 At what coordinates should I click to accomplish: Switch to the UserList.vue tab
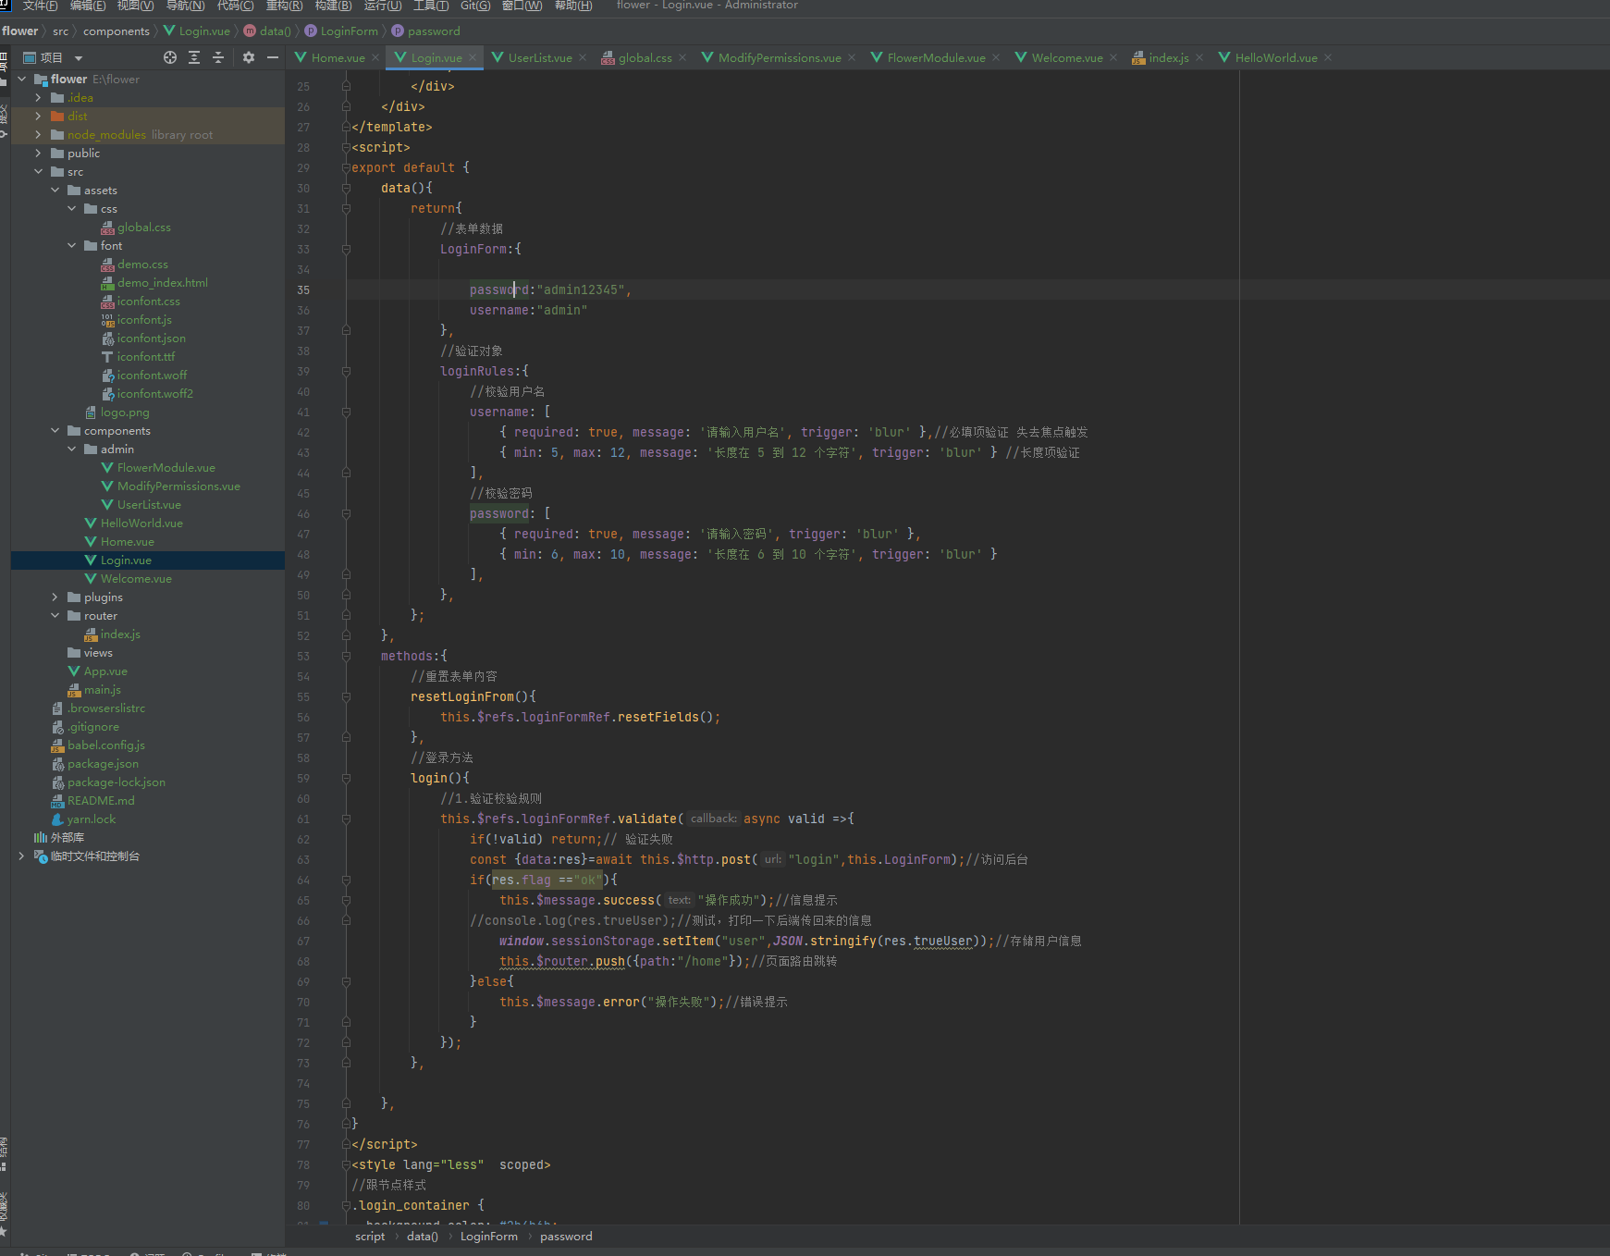(x=540, y=57)
